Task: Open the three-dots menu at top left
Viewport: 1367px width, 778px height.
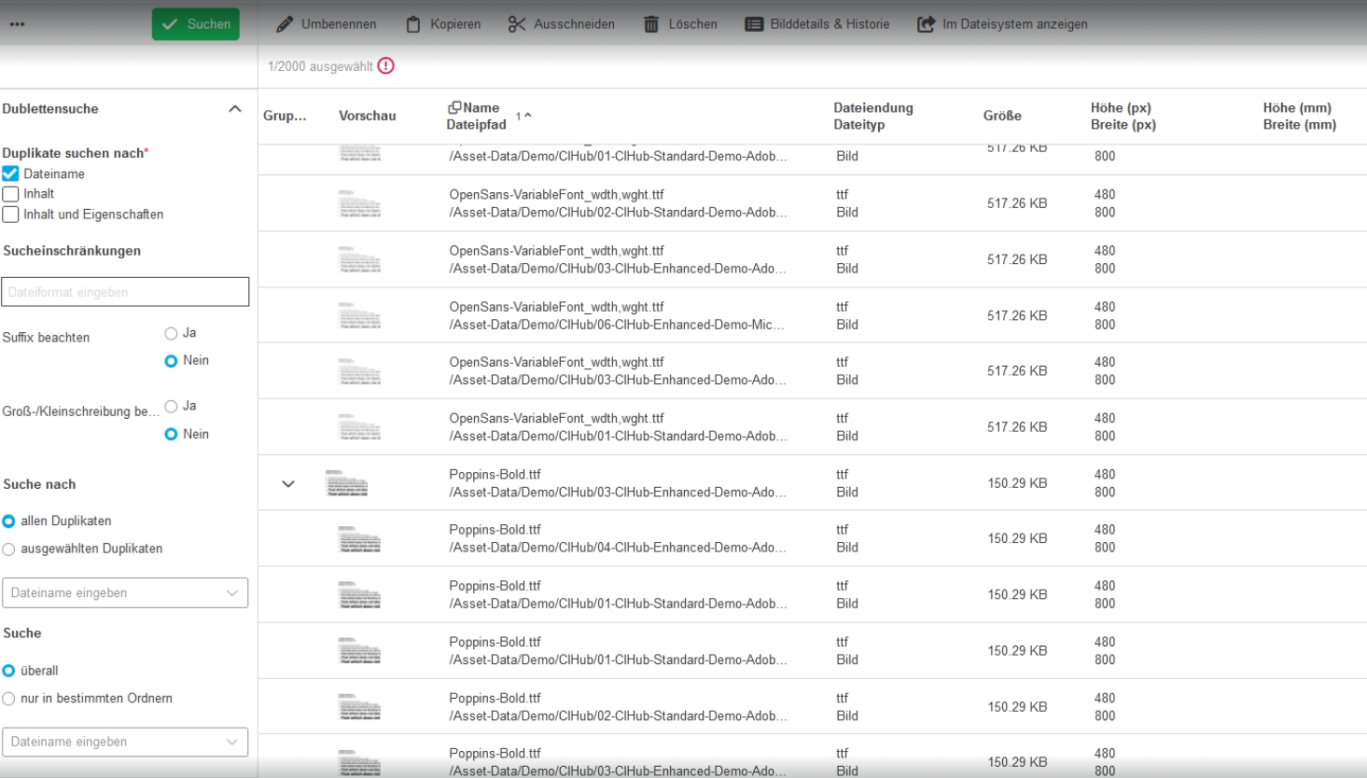Action: (18, 24)
